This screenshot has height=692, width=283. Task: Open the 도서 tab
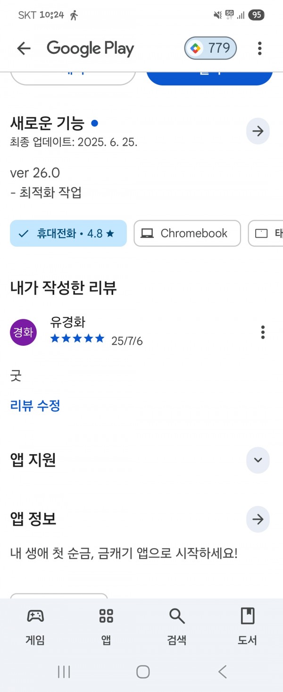[248, 626]
